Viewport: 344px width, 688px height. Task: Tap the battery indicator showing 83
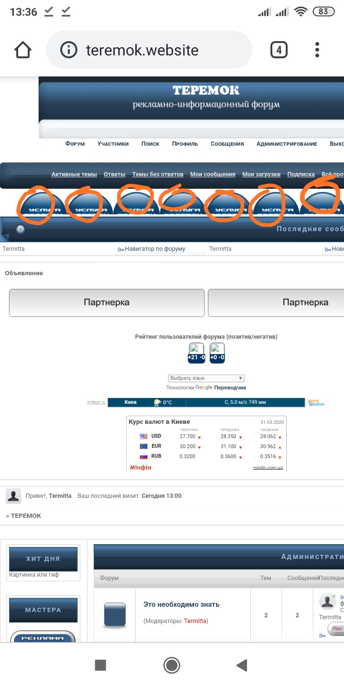[x=323, y=11]
